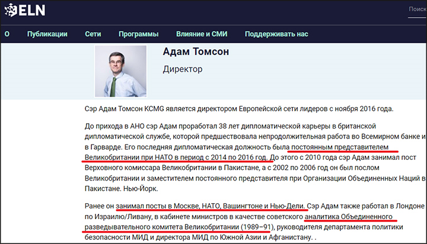Open «Влияние и СМИ» menu
The width and height of the screenshot is (427, 244).
(x=202, y=34)
